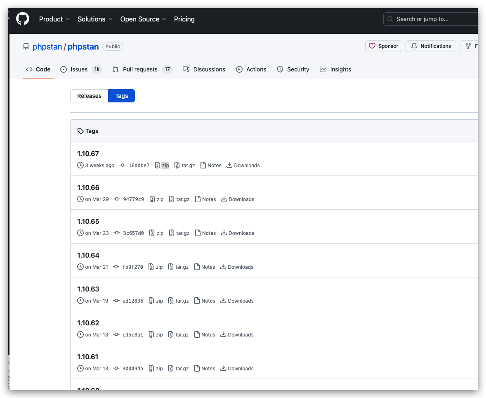Open Notes for tag 1.10.65
Viewport: 486px width, 398px height.
tap(205, 233)
